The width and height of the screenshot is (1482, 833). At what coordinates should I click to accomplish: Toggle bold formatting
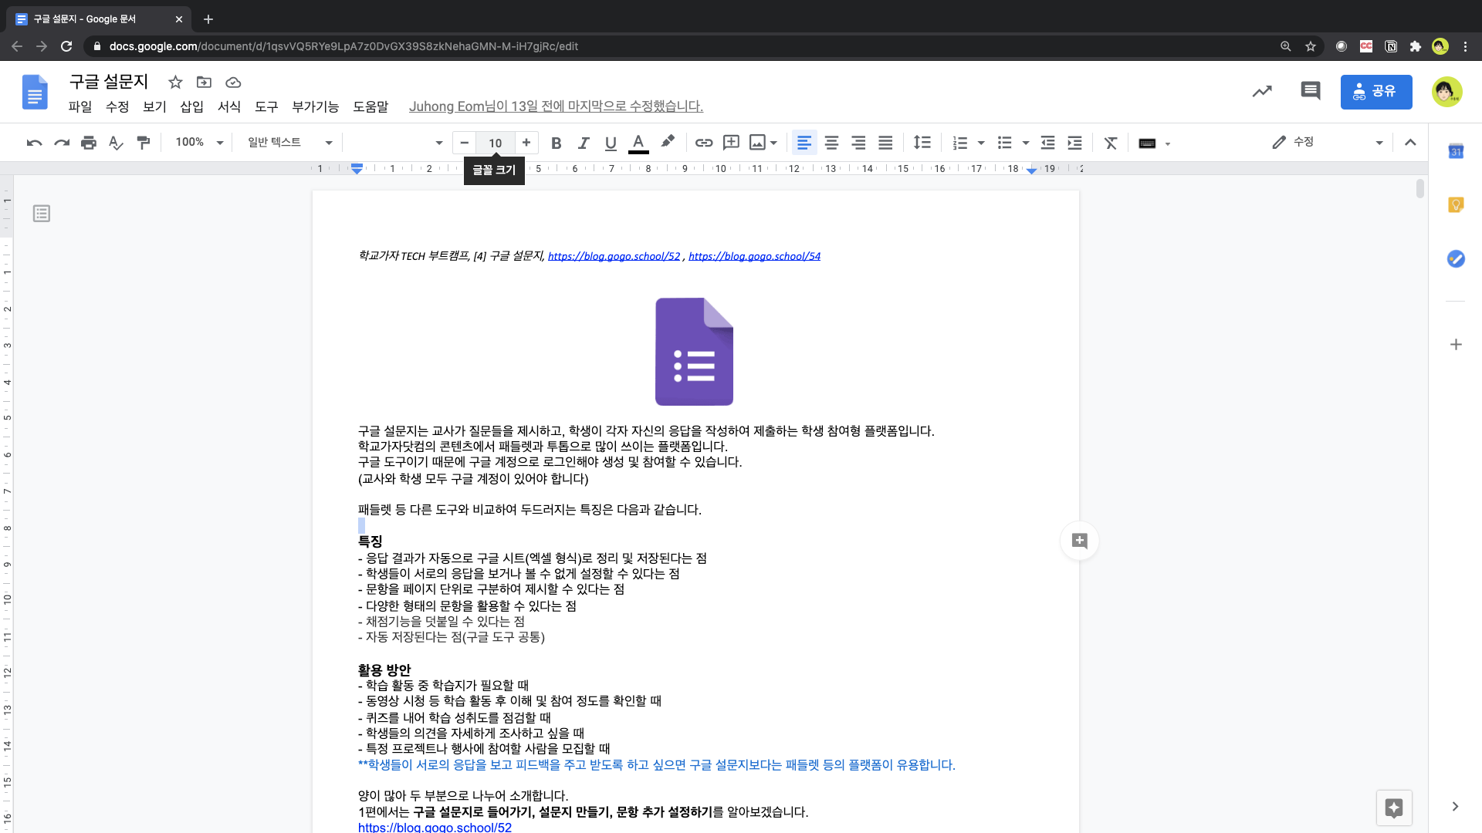coord(556,143)
